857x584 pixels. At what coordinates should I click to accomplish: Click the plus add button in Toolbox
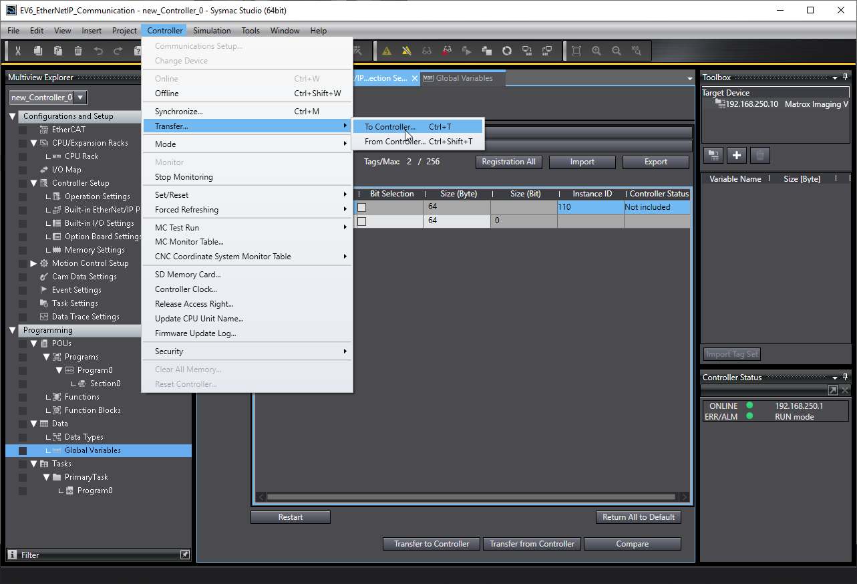(737, 155)
